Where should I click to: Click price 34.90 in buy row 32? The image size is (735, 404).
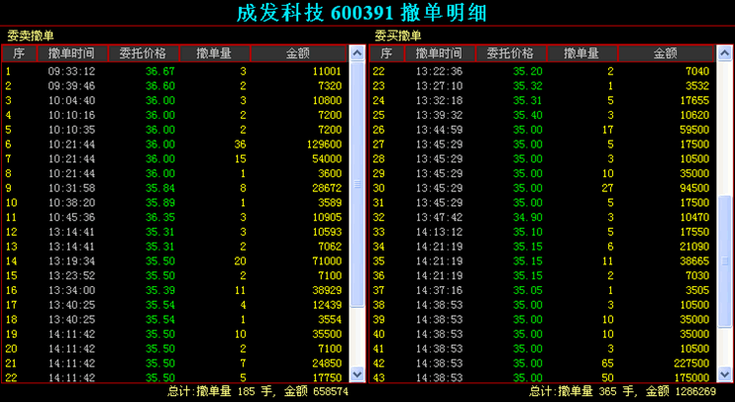click(x=528, y=218)
